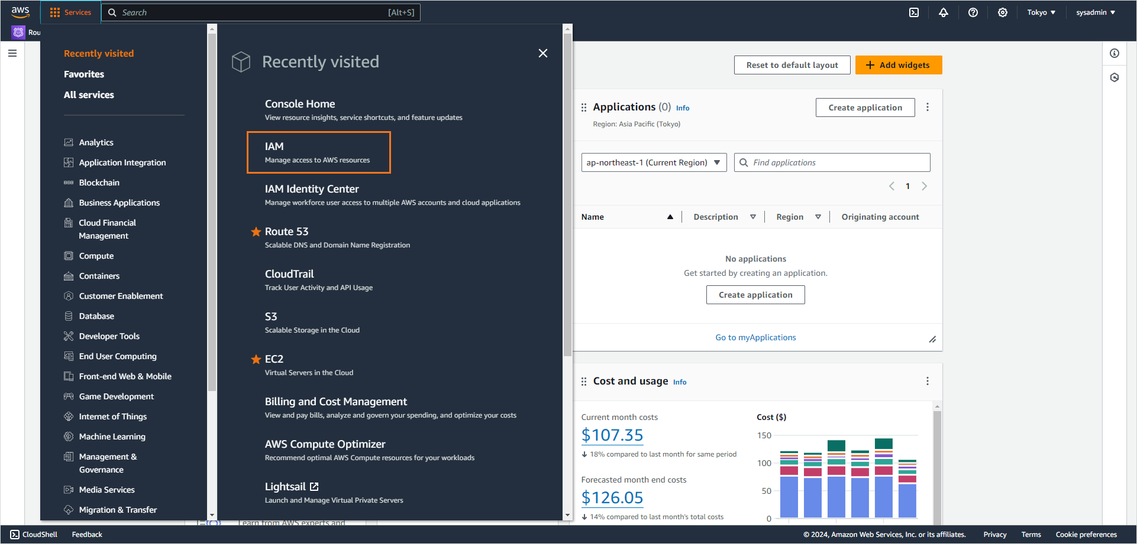Click top Create application button
1137x544 pixels.
point(865,108)
